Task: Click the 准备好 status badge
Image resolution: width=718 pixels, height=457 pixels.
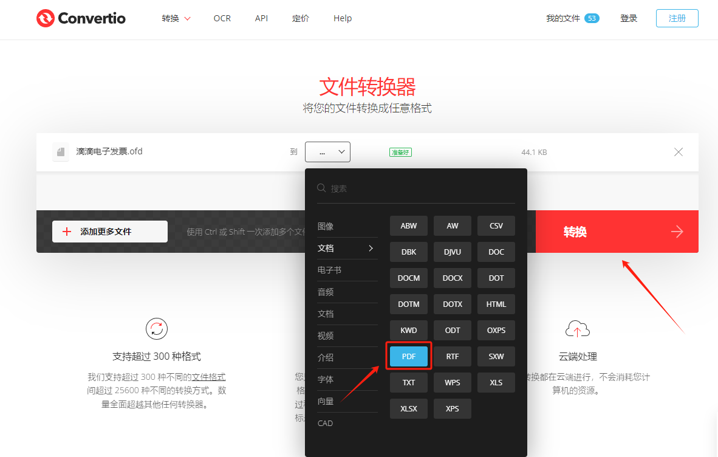Action: coord(400,152)
